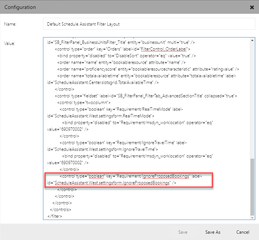Click the control type="order" key="Orders" line

(122, 49)
